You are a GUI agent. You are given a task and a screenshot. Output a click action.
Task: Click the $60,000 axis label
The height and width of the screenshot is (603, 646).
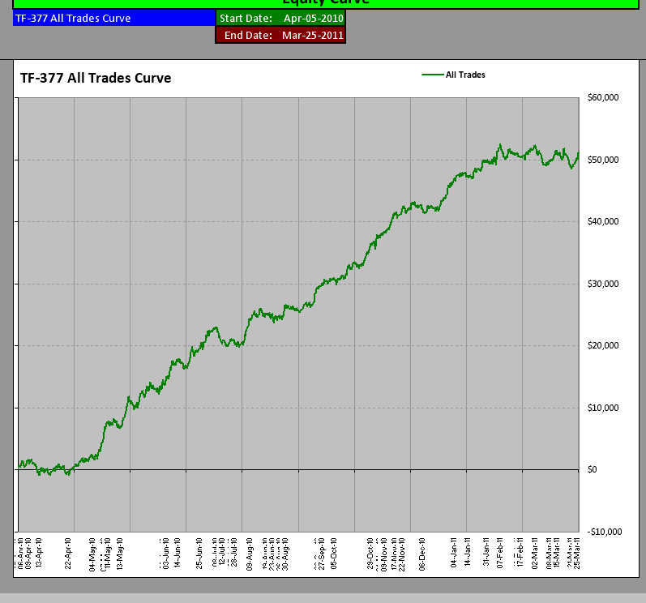click(x=603, y=97)
